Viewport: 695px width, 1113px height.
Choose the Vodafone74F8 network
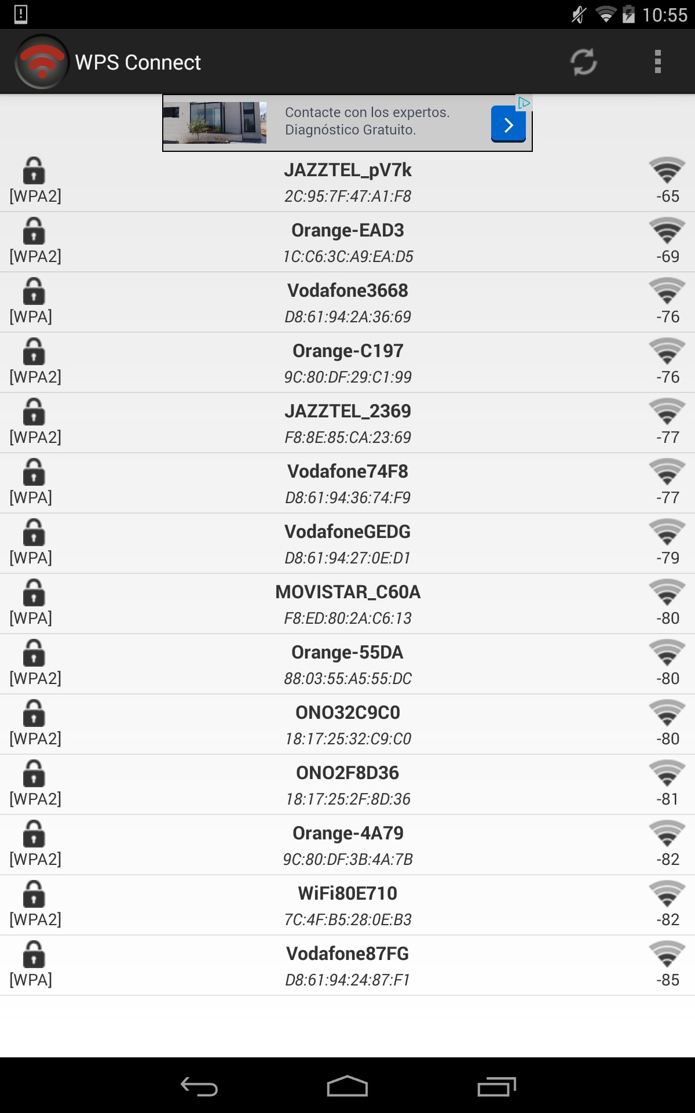coord(348,483)
